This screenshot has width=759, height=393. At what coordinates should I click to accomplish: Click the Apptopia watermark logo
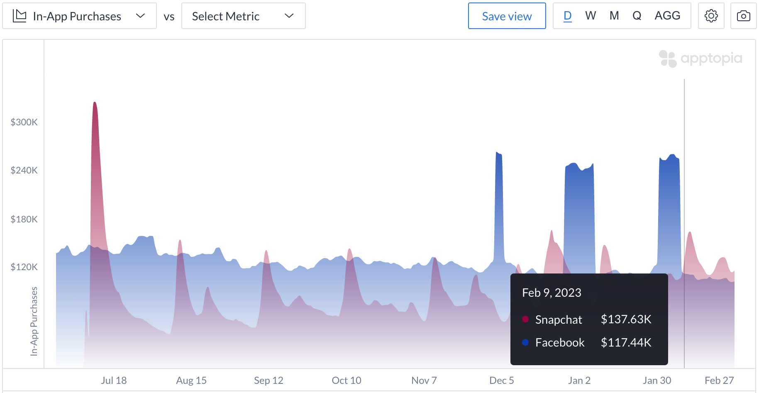(x=700, y=59)
